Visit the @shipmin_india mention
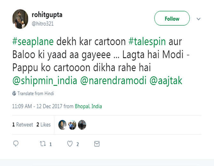214x166 pixels. 44,81
